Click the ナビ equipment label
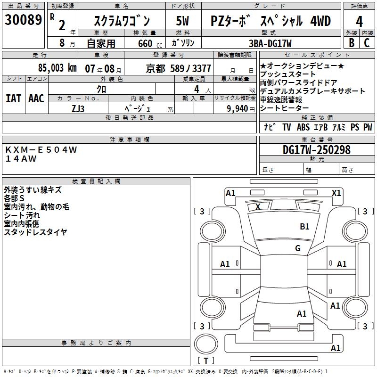The width and height of the screenshot is (377, 377). tap(270, 127)
